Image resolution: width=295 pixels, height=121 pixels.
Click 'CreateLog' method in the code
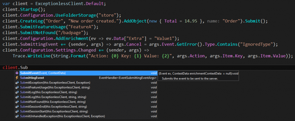[x=31, y=21]
